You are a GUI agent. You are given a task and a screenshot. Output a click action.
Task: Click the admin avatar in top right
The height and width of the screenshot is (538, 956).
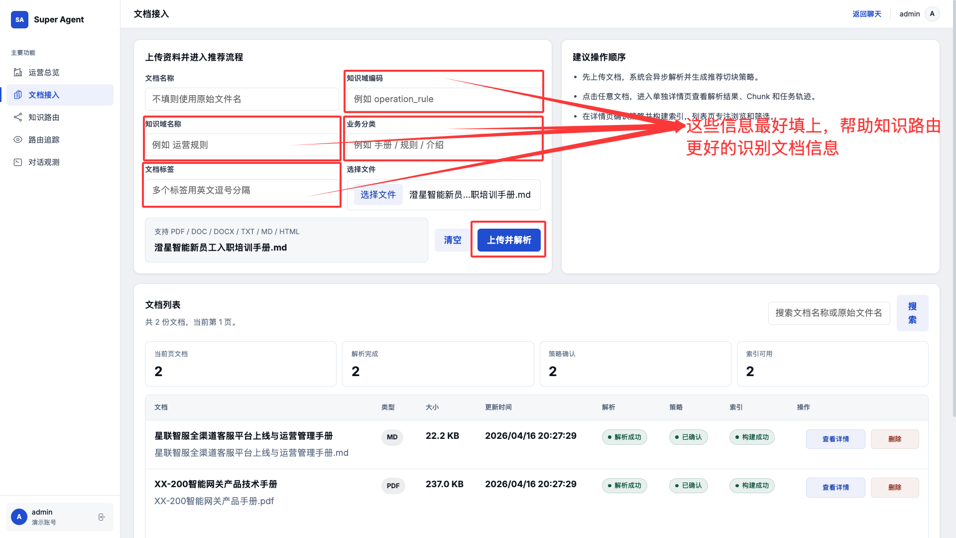932,14
